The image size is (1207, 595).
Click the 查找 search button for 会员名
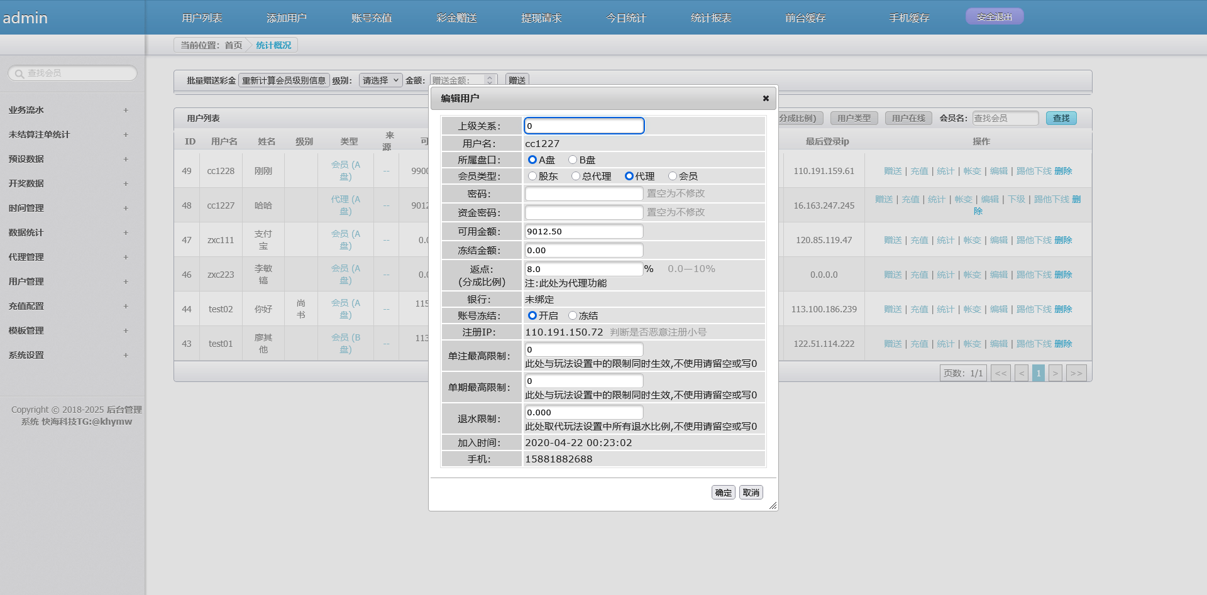pyautogui.click(x=1061, y=118)
